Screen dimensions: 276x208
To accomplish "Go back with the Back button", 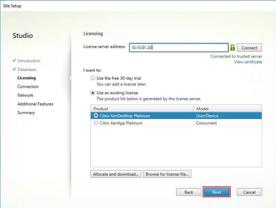I will click(x=189, y=192).
